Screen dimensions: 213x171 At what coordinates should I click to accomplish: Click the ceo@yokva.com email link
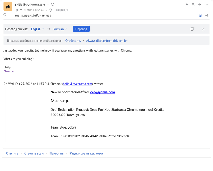[x=103, y=92]
